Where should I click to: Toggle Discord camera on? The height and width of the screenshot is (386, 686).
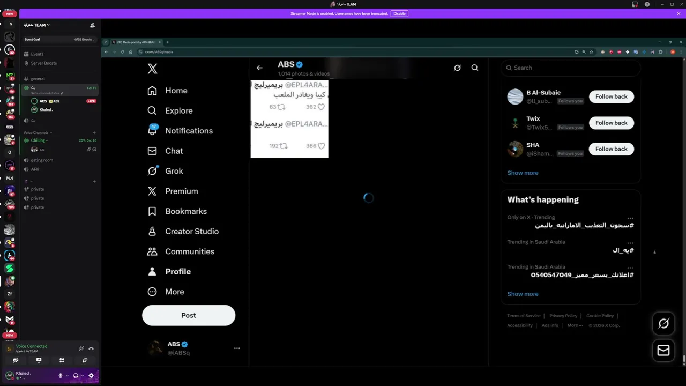click(x=16, y=360)
